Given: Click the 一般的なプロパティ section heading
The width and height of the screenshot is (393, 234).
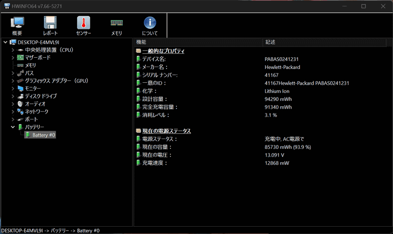Looking at the screenshot, I should (163, 51).
